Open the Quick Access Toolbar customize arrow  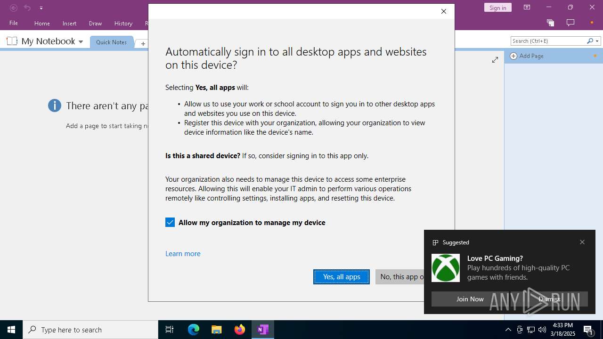pyautogui.click(x=41, y=8)
